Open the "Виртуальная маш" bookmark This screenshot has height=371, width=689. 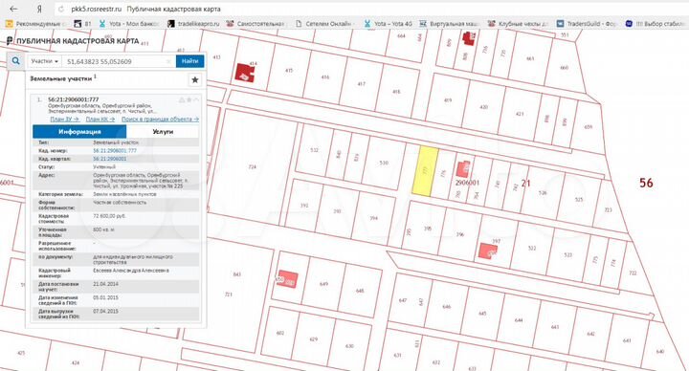450,24
